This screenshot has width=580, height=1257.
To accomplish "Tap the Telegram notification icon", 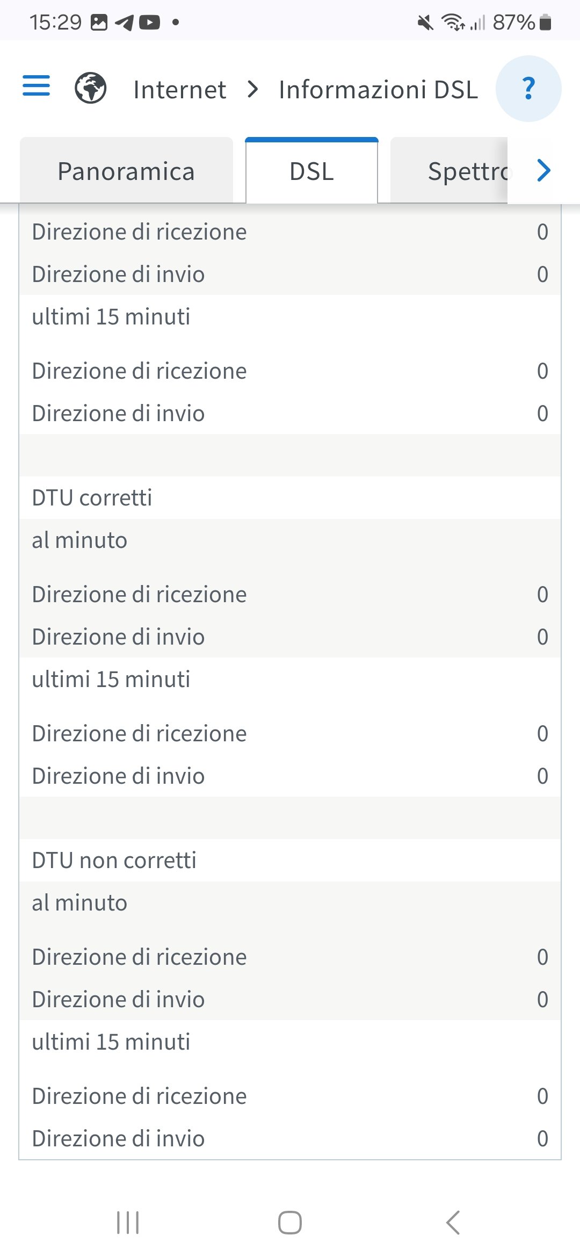I will point(125,23).
